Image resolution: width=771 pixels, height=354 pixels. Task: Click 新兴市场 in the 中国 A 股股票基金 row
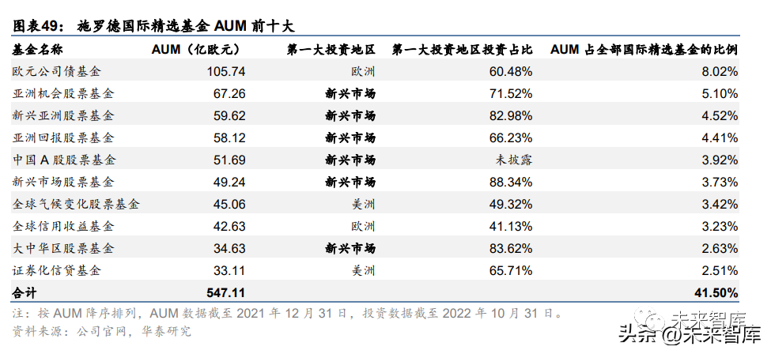click(350, 160)
